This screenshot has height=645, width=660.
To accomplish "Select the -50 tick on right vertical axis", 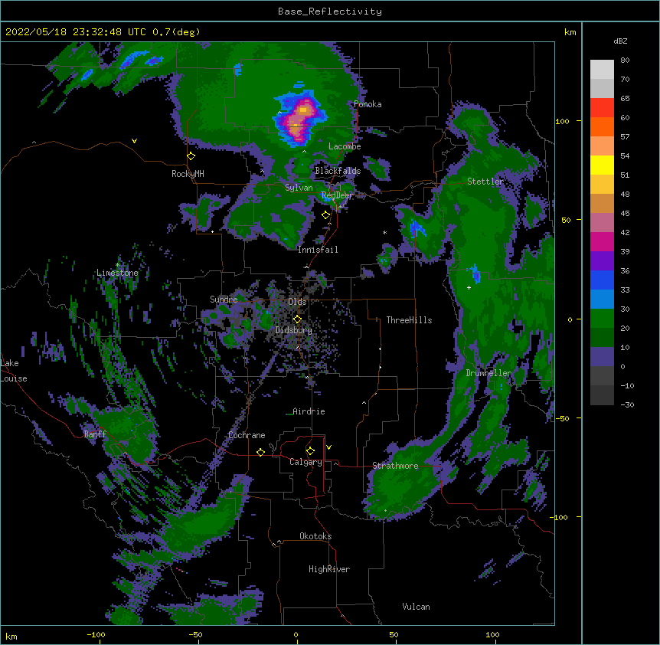I will (x=562, y=418).
